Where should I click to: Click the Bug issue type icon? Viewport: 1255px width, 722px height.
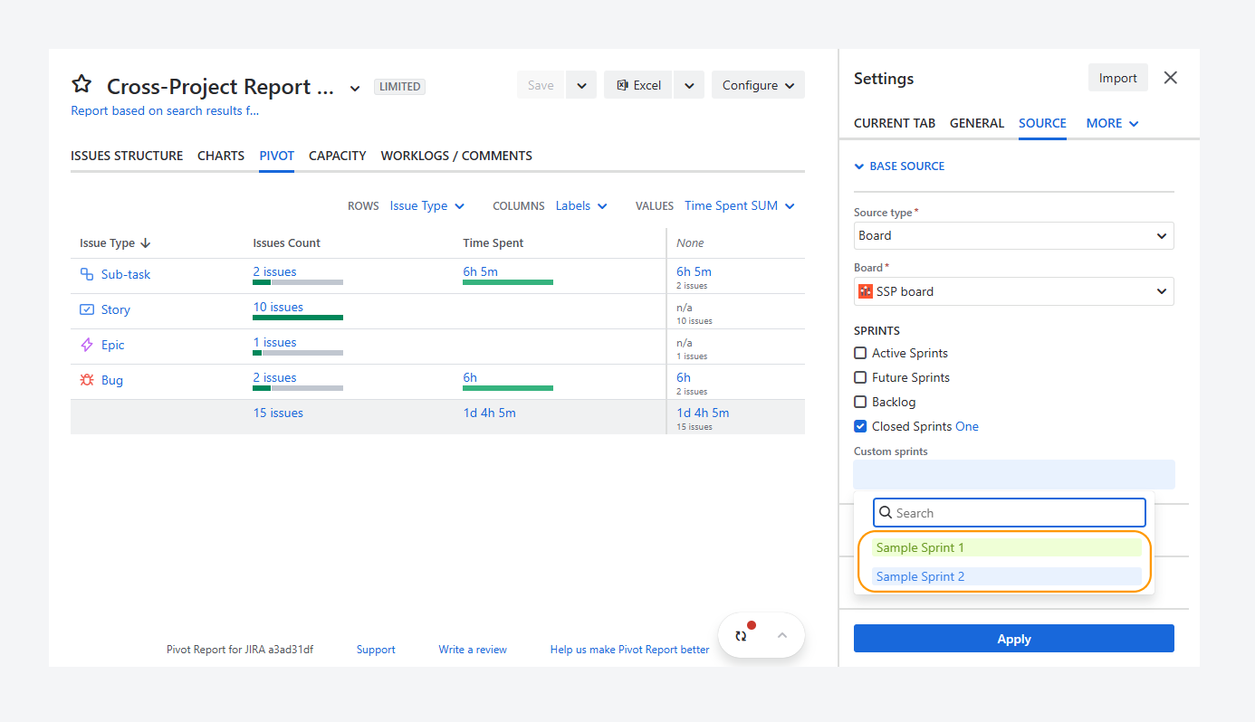[x=87, y=380]
